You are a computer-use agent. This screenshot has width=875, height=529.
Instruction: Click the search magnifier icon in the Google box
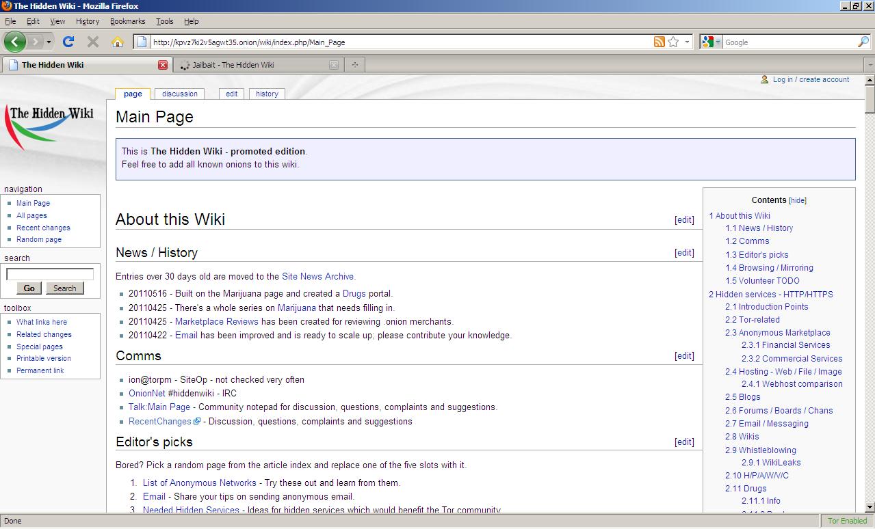(863, 42)
